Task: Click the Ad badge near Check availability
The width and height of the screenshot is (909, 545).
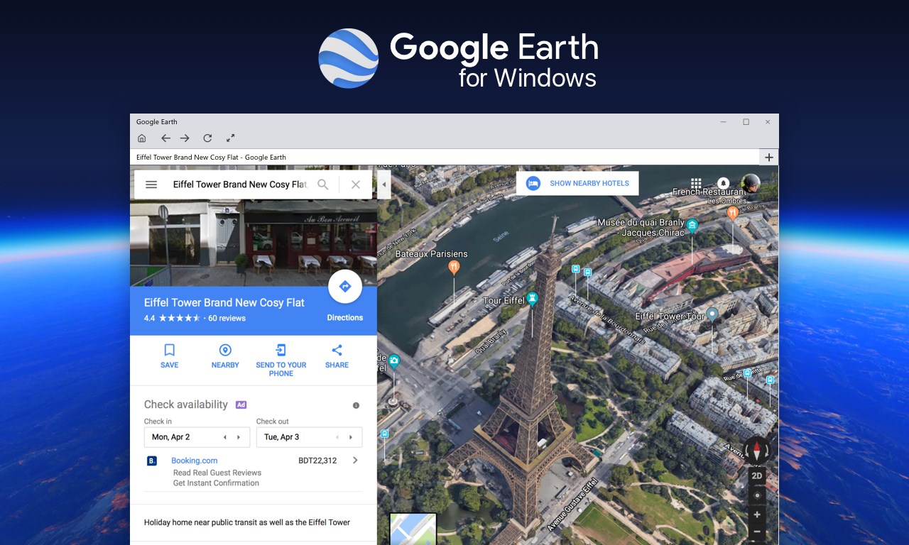Action: 241,404
